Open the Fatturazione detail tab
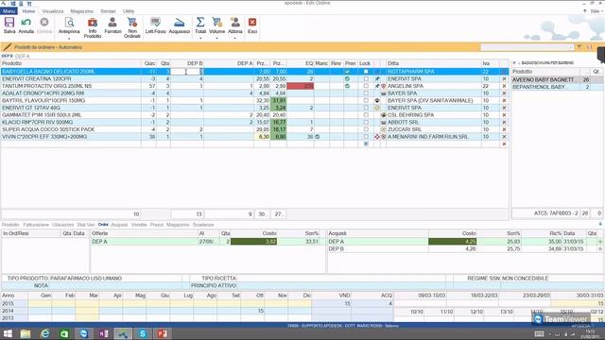605x340 pixels. click(36, 225)
